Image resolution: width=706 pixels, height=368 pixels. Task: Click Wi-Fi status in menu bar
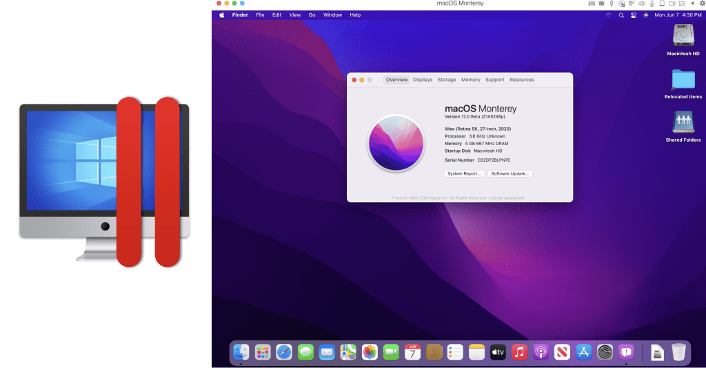coord(608,15)
